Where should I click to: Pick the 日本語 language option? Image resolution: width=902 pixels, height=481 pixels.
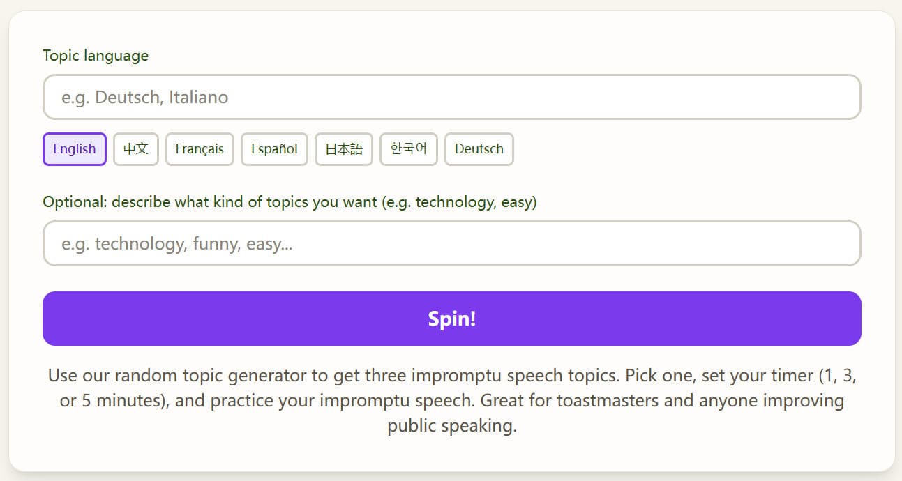[343, 148]
